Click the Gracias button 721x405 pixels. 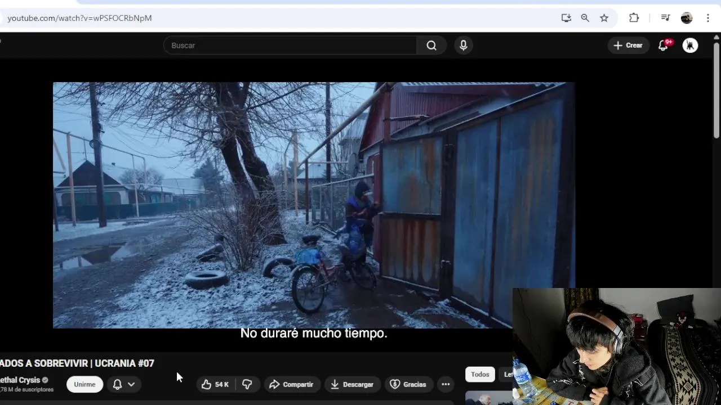click(x=408, y=384)
